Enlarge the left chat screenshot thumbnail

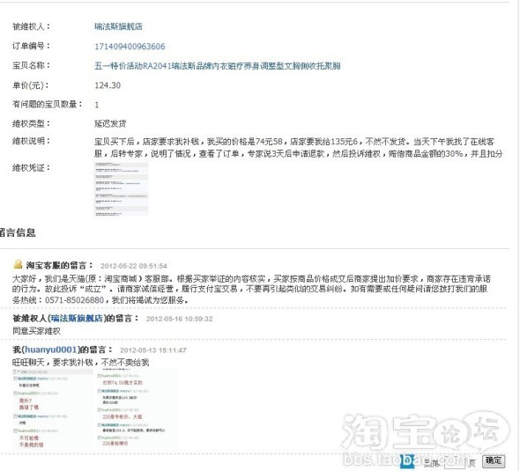(x=52, y=408)
